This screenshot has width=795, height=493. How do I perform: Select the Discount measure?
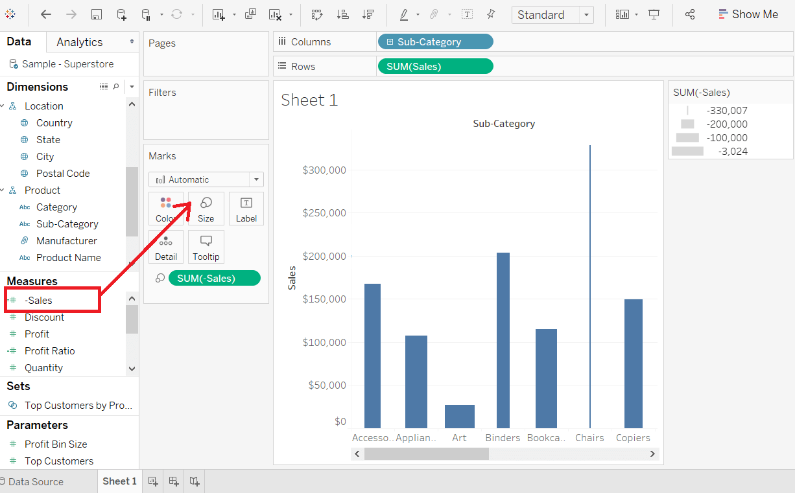pyautogui.click(x=45, y=317)
